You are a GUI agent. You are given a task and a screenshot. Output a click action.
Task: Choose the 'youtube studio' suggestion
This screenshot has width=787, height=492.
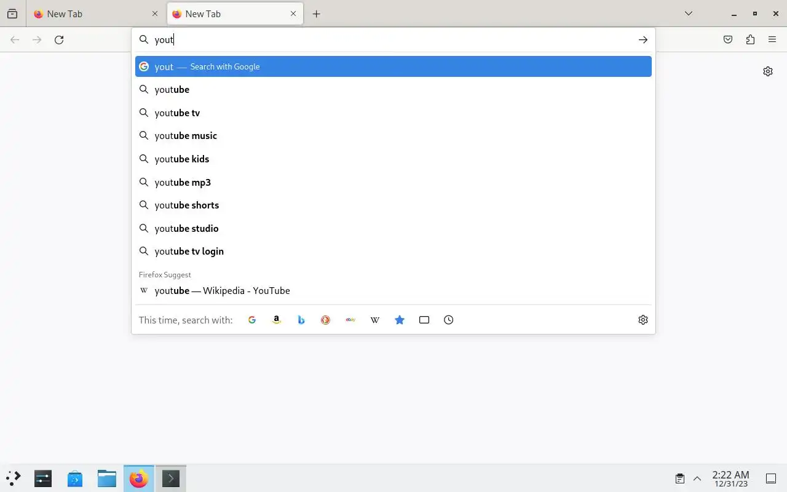pyautogui.click(x=393, y=228)
